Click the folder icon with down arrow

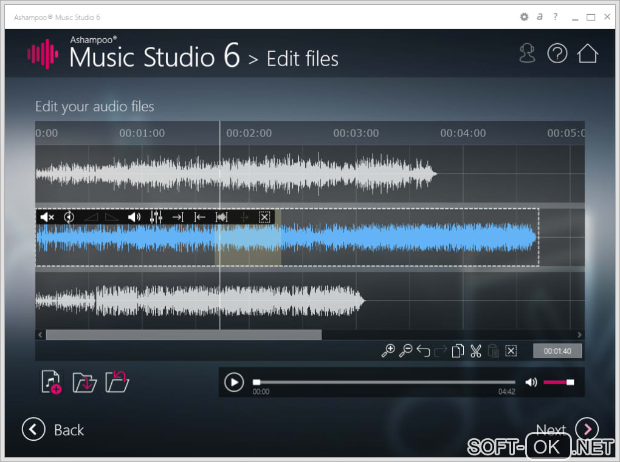tap(84, 382)
